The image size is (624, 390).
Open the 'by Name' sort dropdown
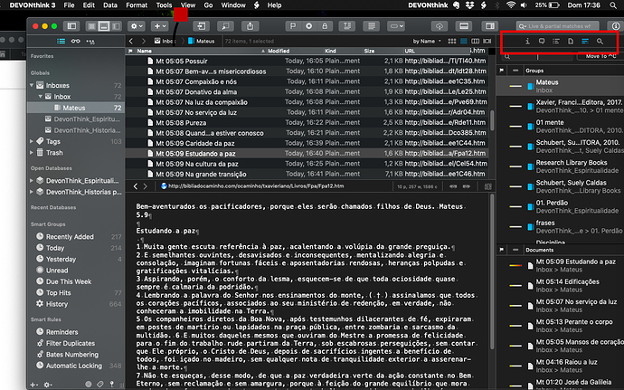point(427,41)
